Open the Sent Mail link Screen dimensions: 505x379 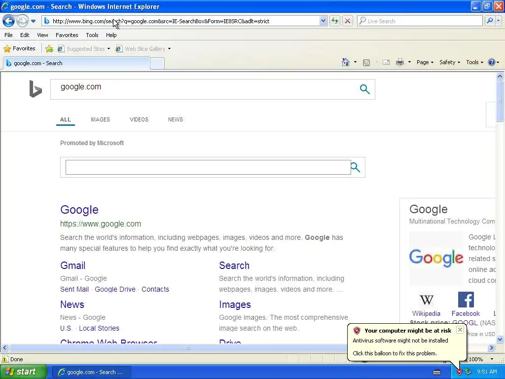tap(74, 289)
